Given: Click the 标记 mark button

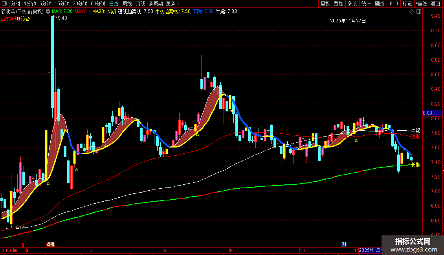Looking at the screenshot, I should [407, 4].
